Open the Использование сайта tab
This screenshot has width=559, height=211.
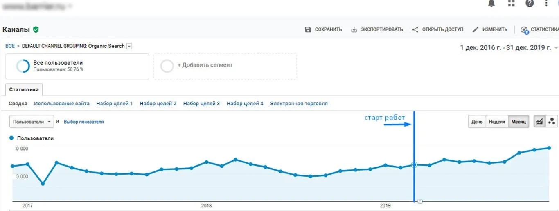pos(62,104)
